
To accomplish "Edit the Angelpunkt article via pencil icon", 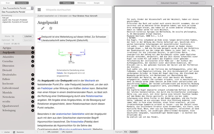I will tap(43, 28).
